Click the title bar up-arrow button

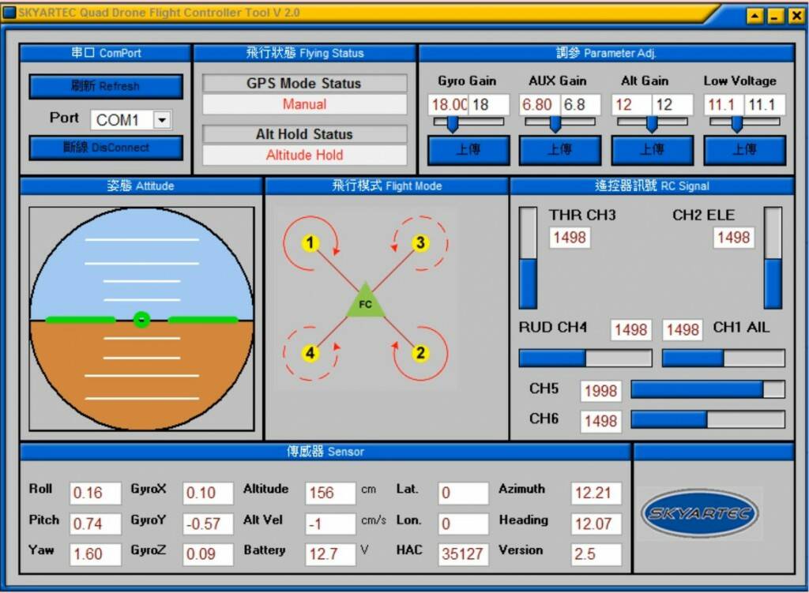tap(754, 16)
